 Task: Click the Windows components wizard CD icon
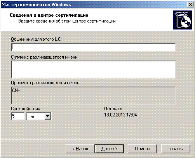[x=183, y=20]
